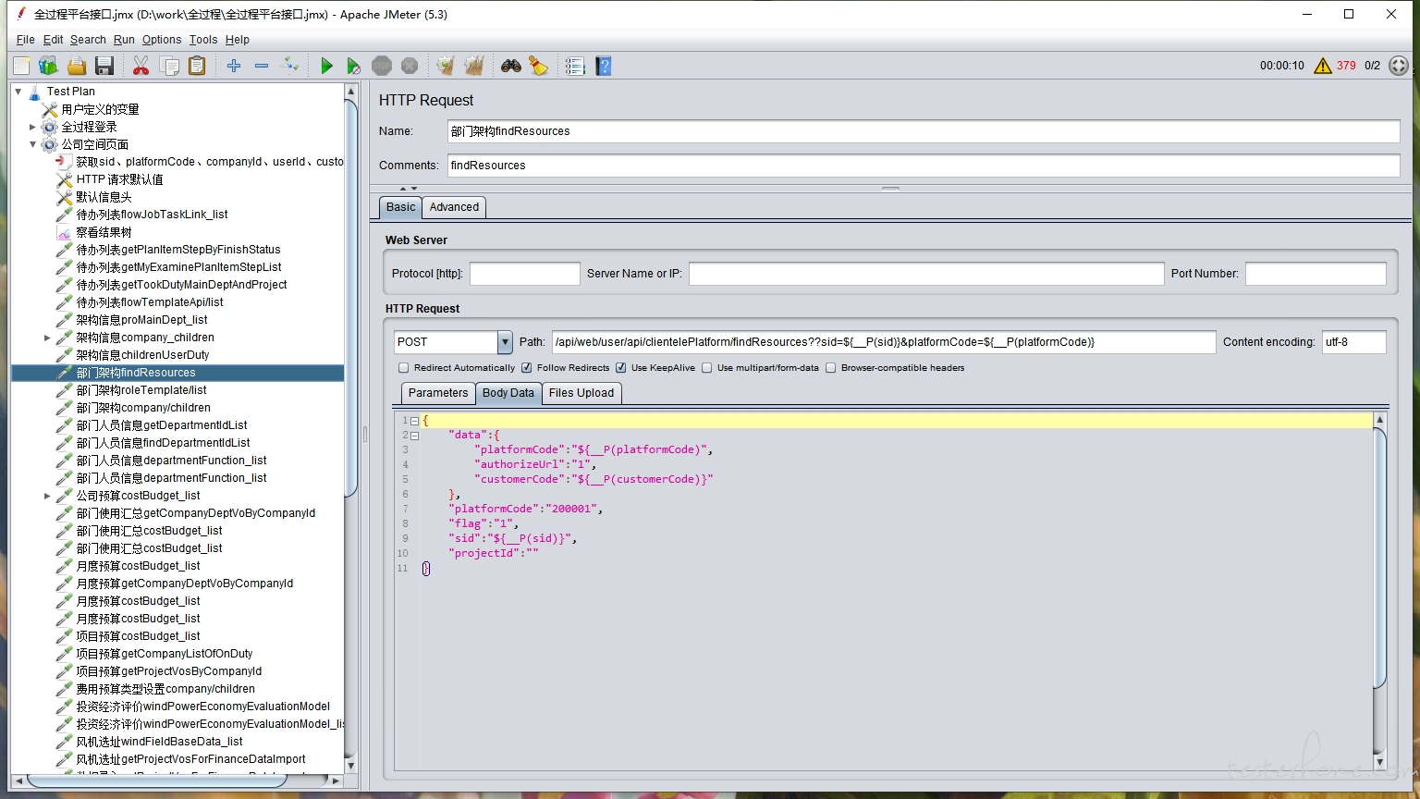Viewport: 1420px width, 799px height.
Task: Fold the "data" block on line 2
Action: pyautogui.click(x=414, y=436)
